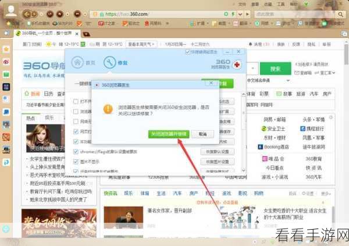Click the orange icon in left sidebar

pyautogui.click(x=6, y=137)
